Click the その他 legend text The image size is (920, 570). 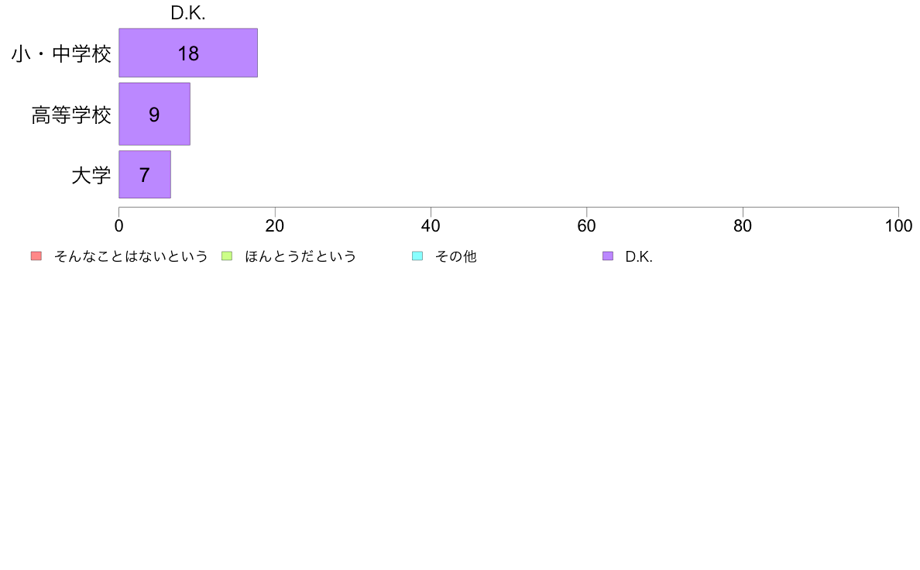click(x=456, y=256)
